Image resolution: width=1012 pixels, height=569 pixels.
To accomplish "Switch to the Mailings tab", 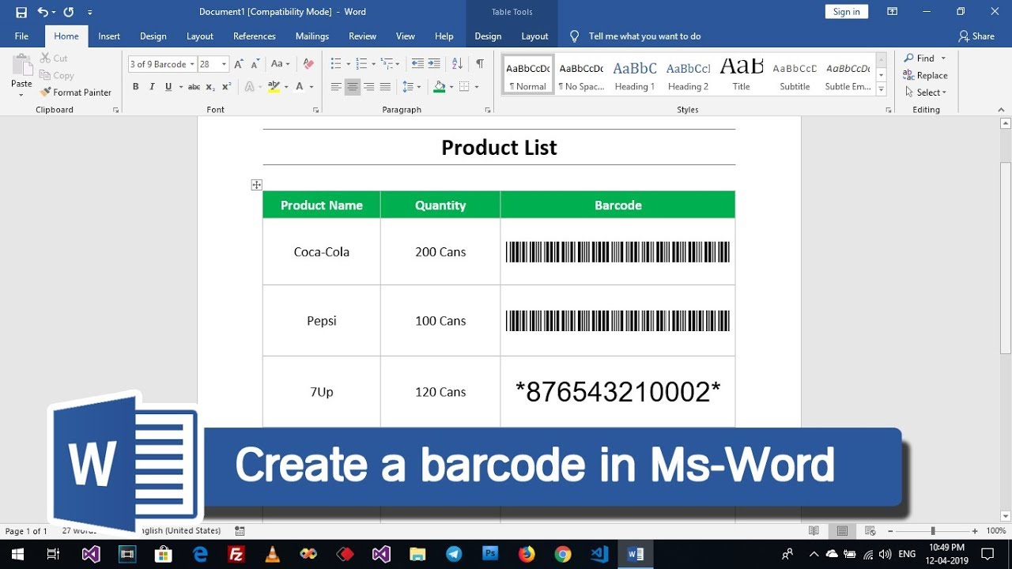I will 312,36.
